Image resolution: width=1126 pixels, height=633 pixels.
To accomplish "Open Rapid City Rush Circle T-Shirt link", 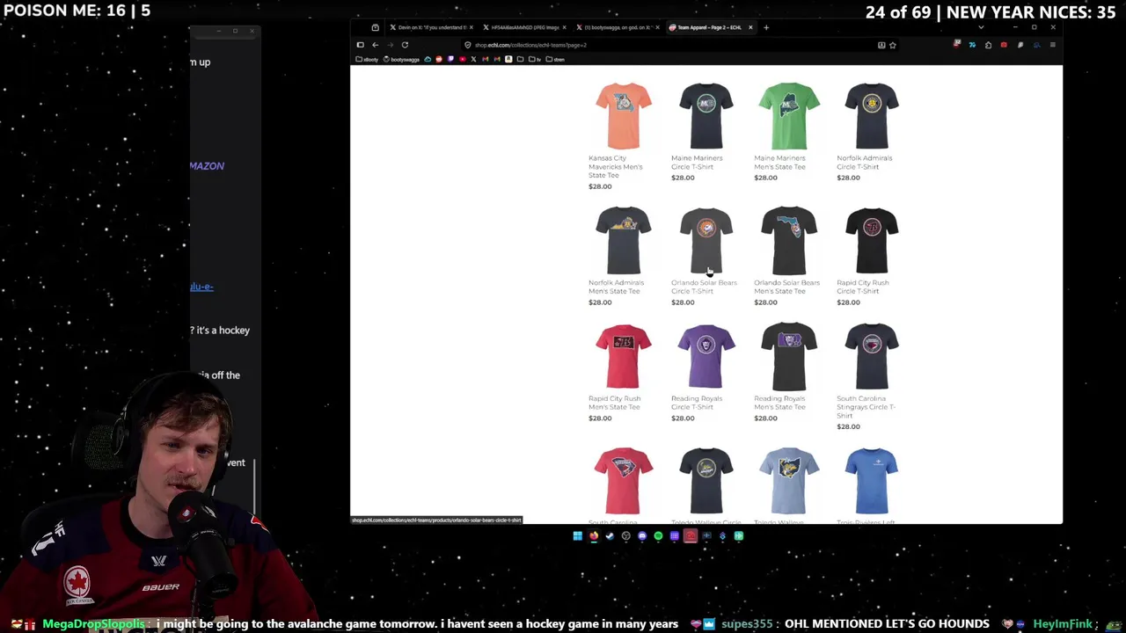I will click(x=863, y=287).
